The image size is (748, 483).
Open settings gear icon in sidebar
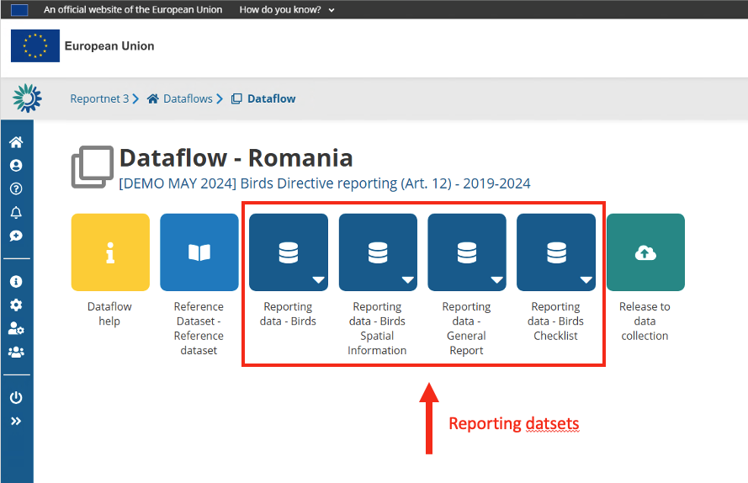click(16, 305)
